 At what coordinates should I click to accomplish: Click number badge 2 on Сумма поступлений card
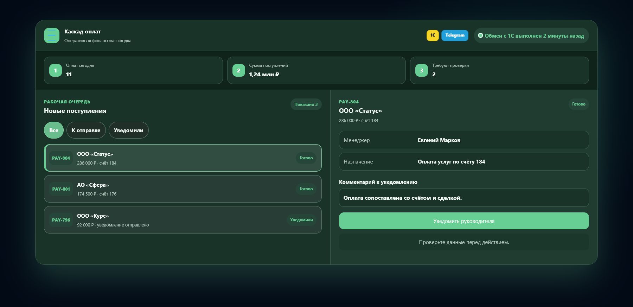point(239,70)
